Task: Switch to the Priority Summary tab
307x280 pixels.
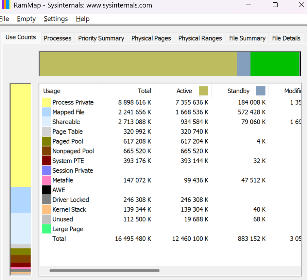Action: [101, 38]
